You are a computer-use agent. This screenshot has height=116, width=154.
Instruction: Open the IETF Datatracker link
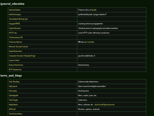pyautogui.click(x=15, y=70)
